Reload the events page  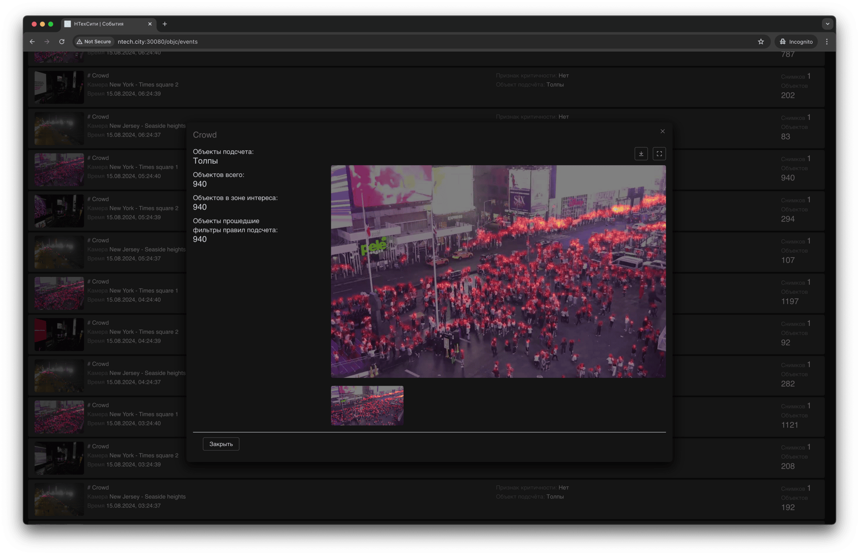62,42
